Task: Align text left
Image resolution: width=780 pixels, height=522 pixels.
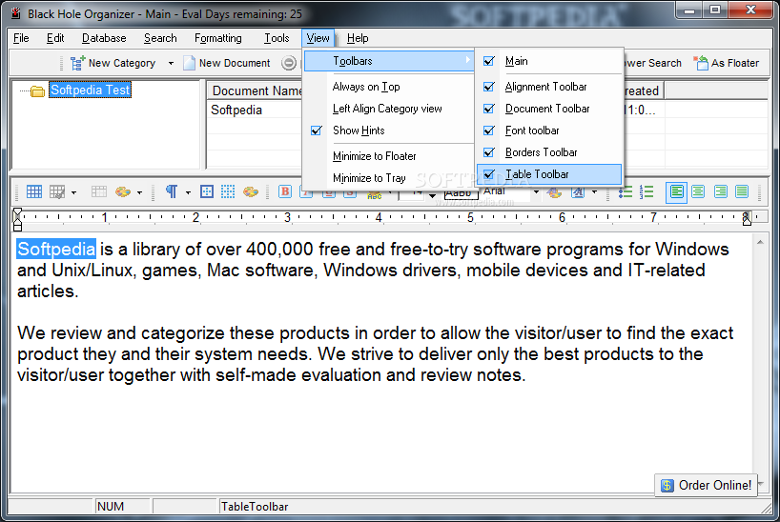Action: pyautogui.click(x=676, y=191)
